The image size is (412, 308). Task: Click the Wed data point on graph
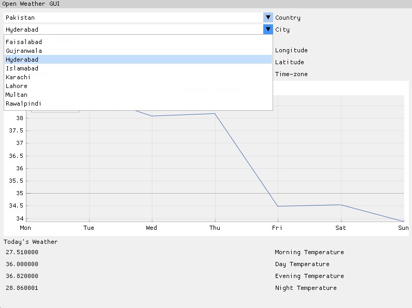(x=152, y=116)
